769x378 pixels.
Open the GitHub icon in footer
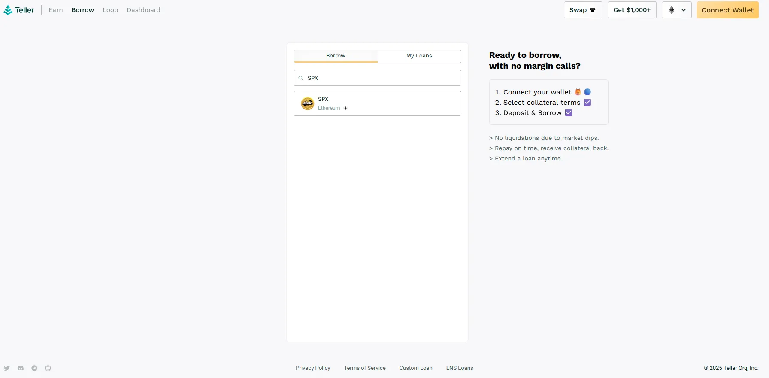pyautogui.click(x=48, y=368)
